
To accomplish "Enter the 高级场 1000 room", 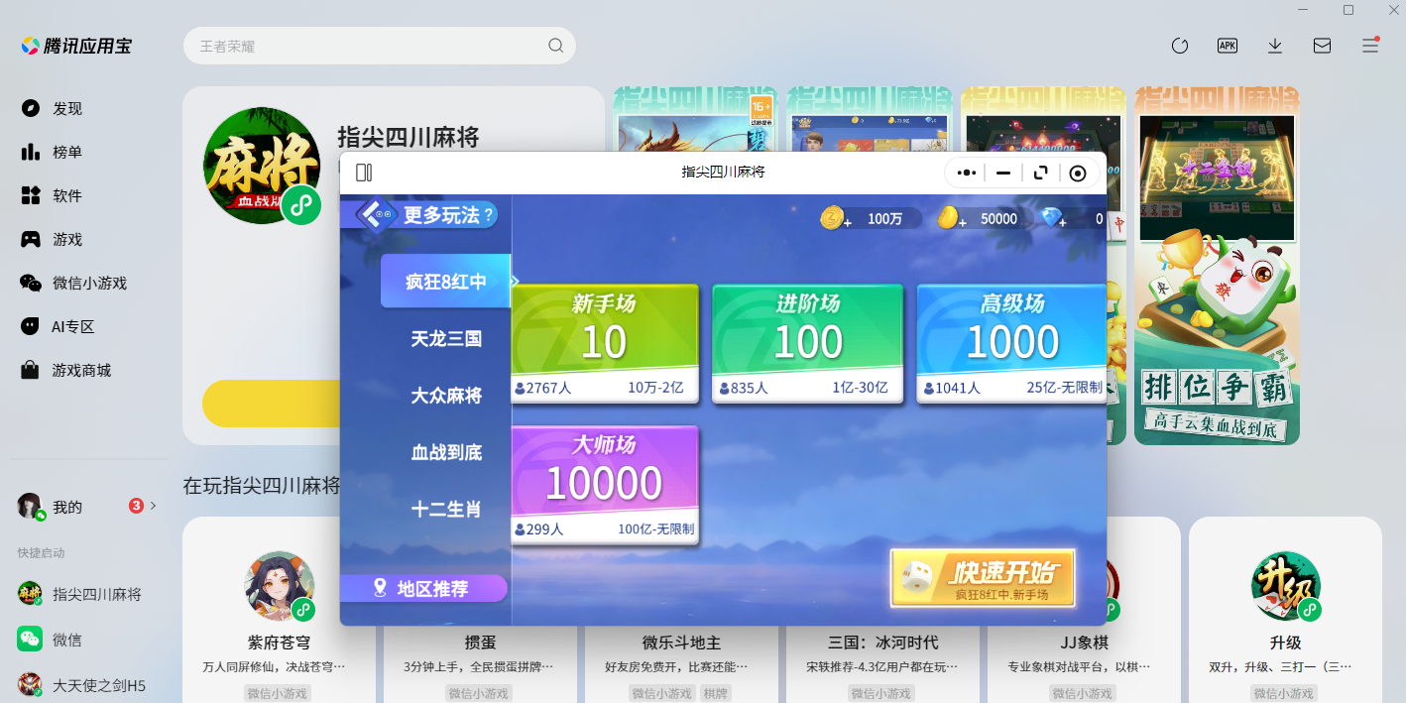I will [x=1011, y=343].
